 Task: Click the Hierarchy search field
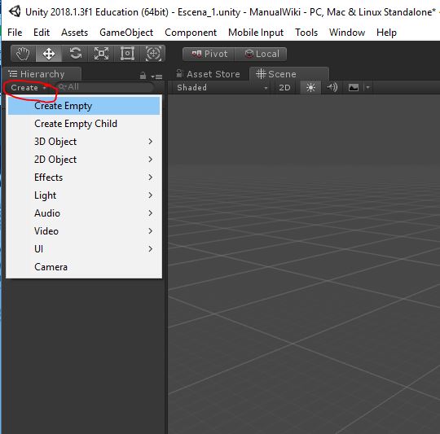pyautogui.click(x=104, y=87)
